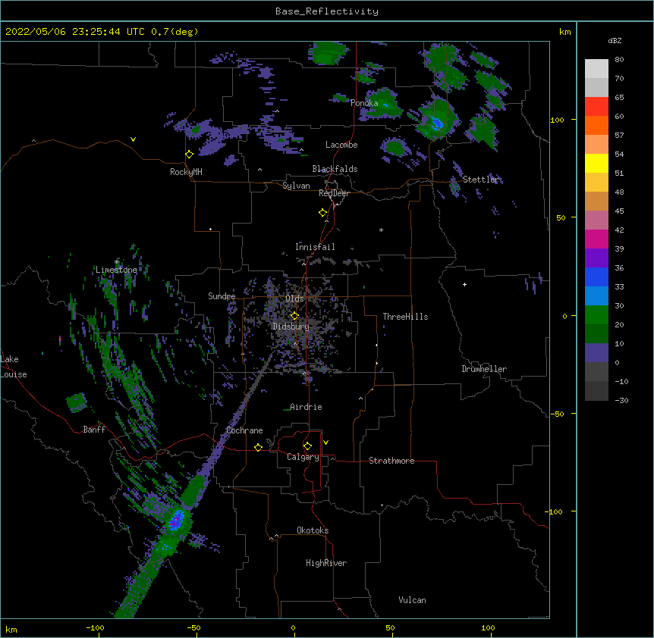Select the 80 dBZ light gray swatch
Viewport: 654px width, 638px height.
(x=596, y=69)
